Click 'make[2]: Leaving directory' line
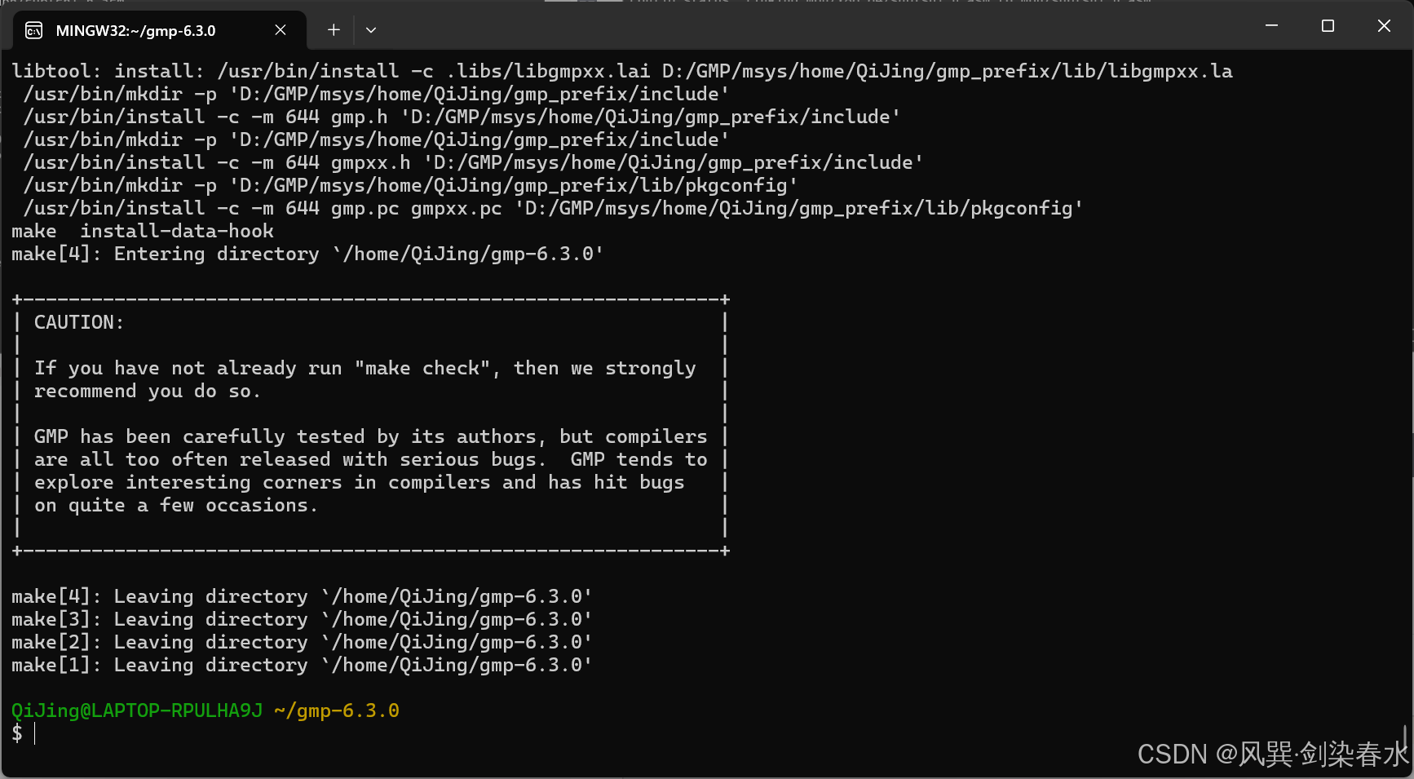The image size is (1414, 779). pos(302,642)
